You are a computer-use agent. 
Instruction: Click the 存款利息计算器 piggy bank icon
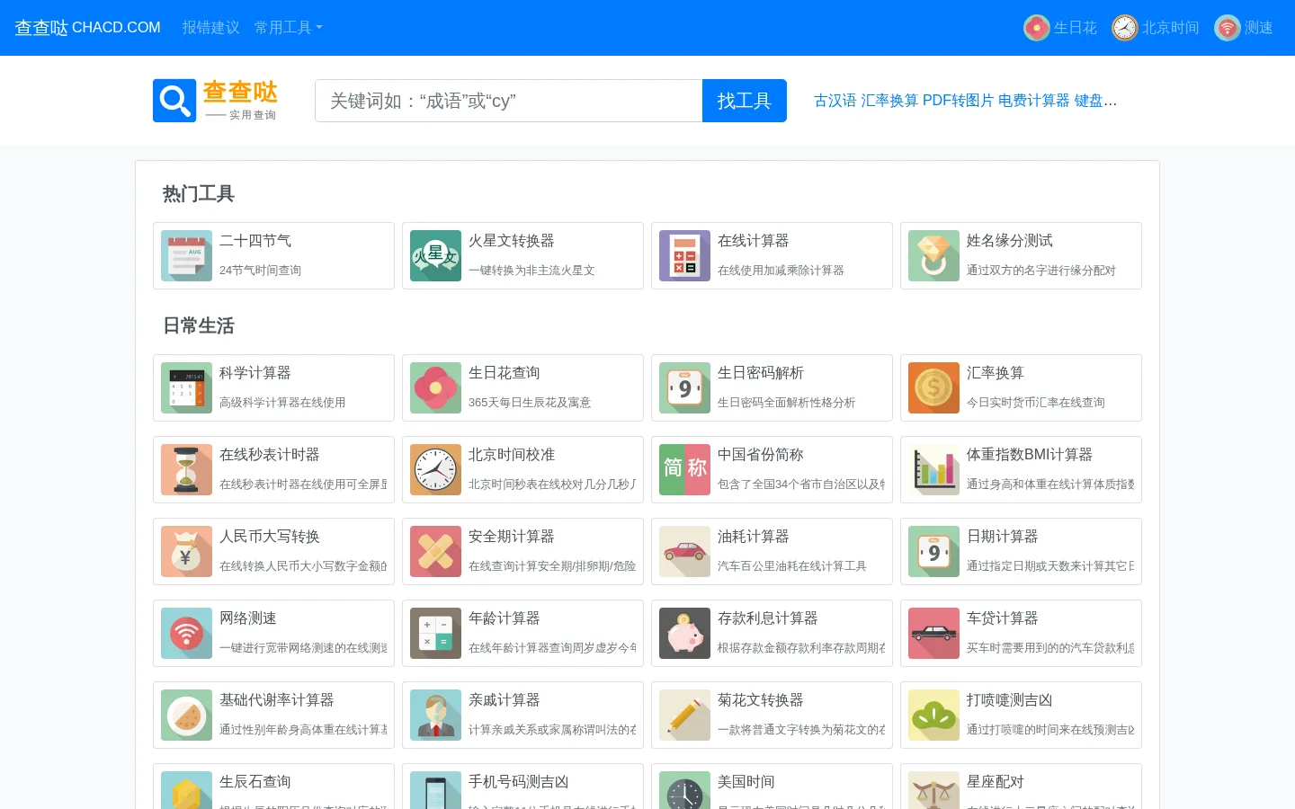click(685, 634)
